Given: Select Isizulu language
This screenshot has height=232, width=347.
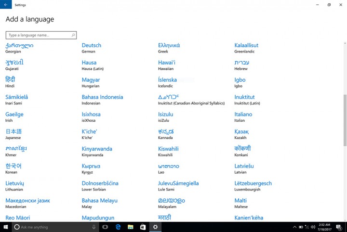Looking at the screenshot, I should (x=165, y=117).
